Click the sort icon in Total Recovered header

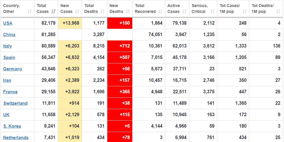click(160, 12)
